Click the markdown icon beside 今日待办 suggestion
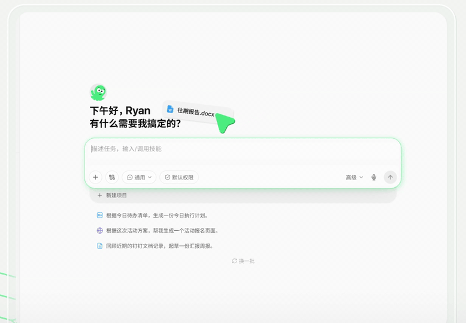This screenshot has width=466, height=323. tap(100, 215)
